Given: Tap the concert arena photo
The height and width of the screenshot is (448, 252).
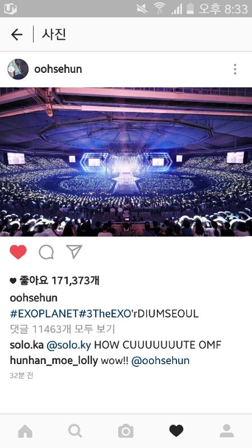Looking at the screenshot, I should point(126,162).
